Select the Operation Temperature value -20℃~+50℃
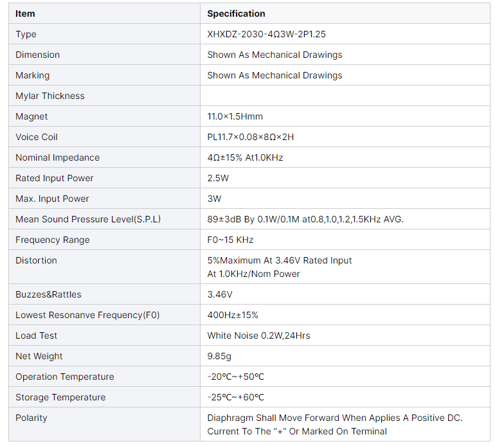This screenshot has height=446, width=495. point(235,377)
